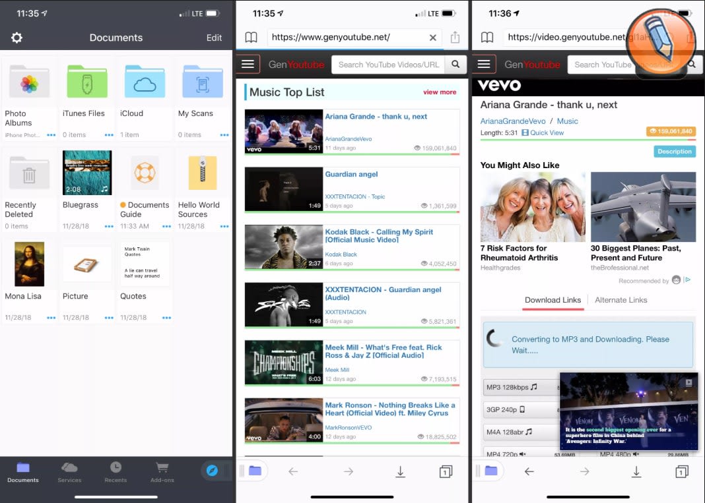705x503 pixels.
Task: Tap folder icon in right browser toolbar
Action: click(491, 471)
